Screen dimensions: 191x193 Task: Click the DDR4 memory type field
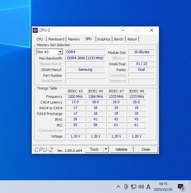[x=85, y=52]
